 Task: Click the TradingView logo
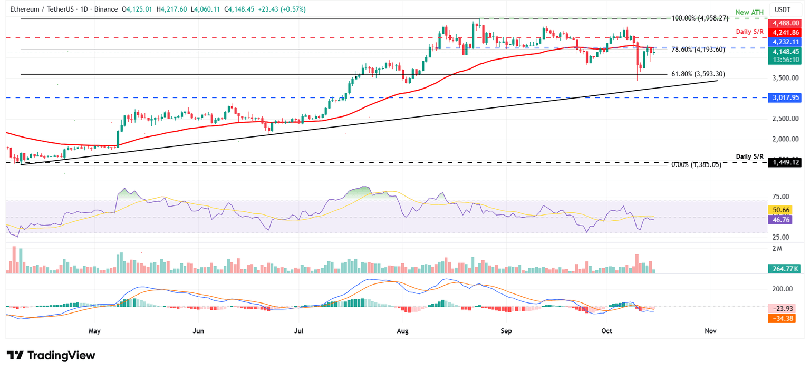tap(51, 355)
